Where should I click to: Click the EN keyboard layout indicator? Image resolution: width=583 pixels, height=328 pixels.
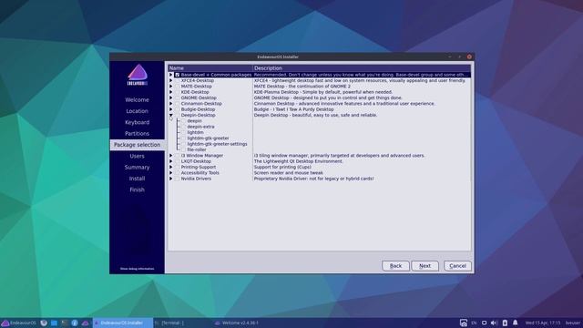(474, 323)
